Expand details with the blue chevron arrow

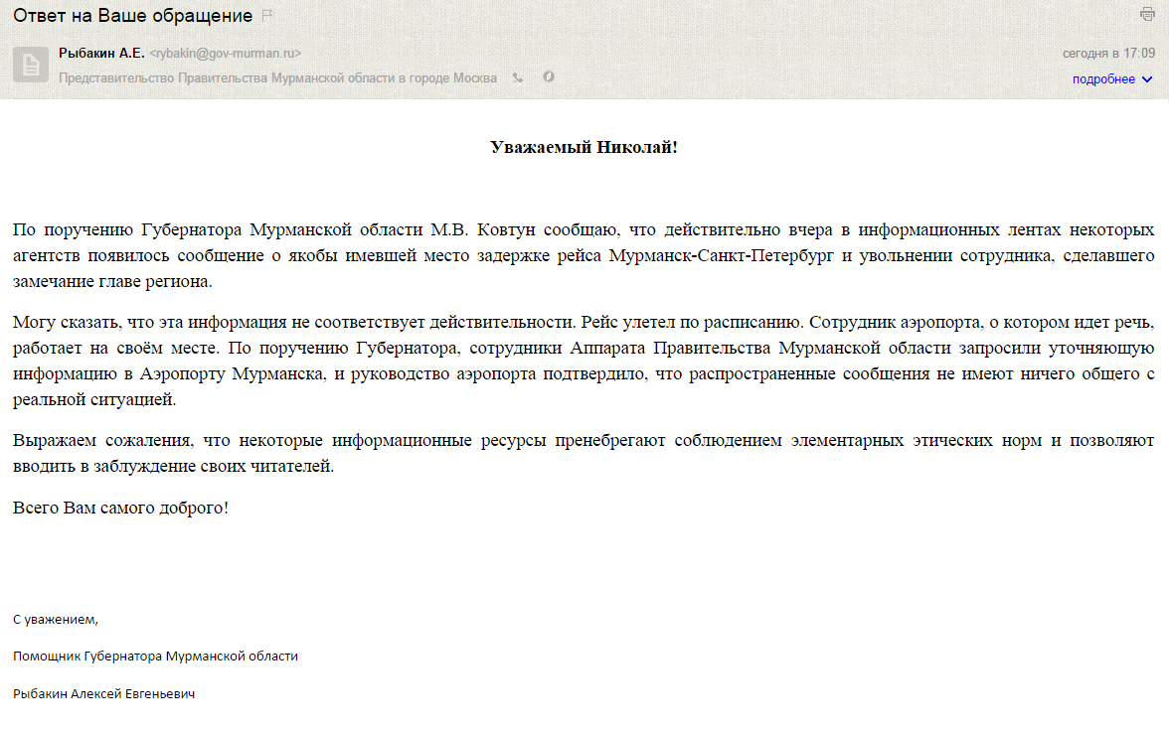click(x=1147, y=79)
